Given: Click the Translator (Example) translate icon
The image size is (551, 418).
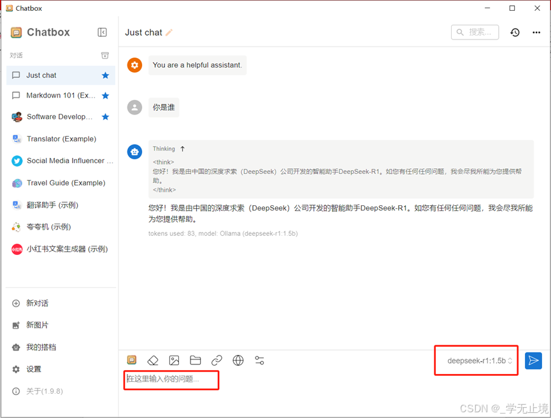Looking at the screenshot, I should (x=17, y=139).
